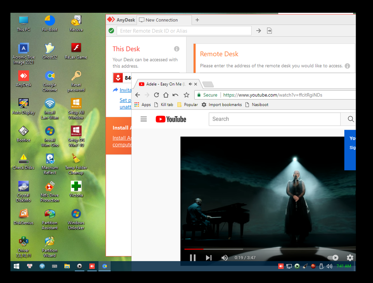This screenshot has height=283, width=373.
Task: Focus the YouTube Search box
Action: pos(274,119)
